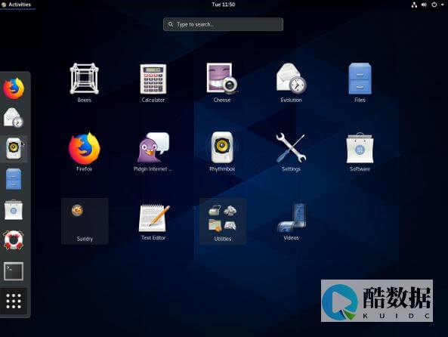Screen dimensions: 448x337
Task: Click Software shopping bag in dock
Action: (x=14, y=210)
